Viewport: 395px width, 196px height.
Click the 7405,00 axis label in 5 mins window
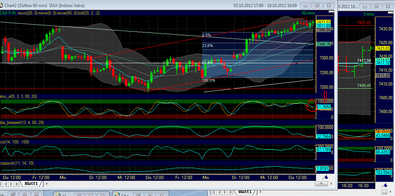(385, 97)
